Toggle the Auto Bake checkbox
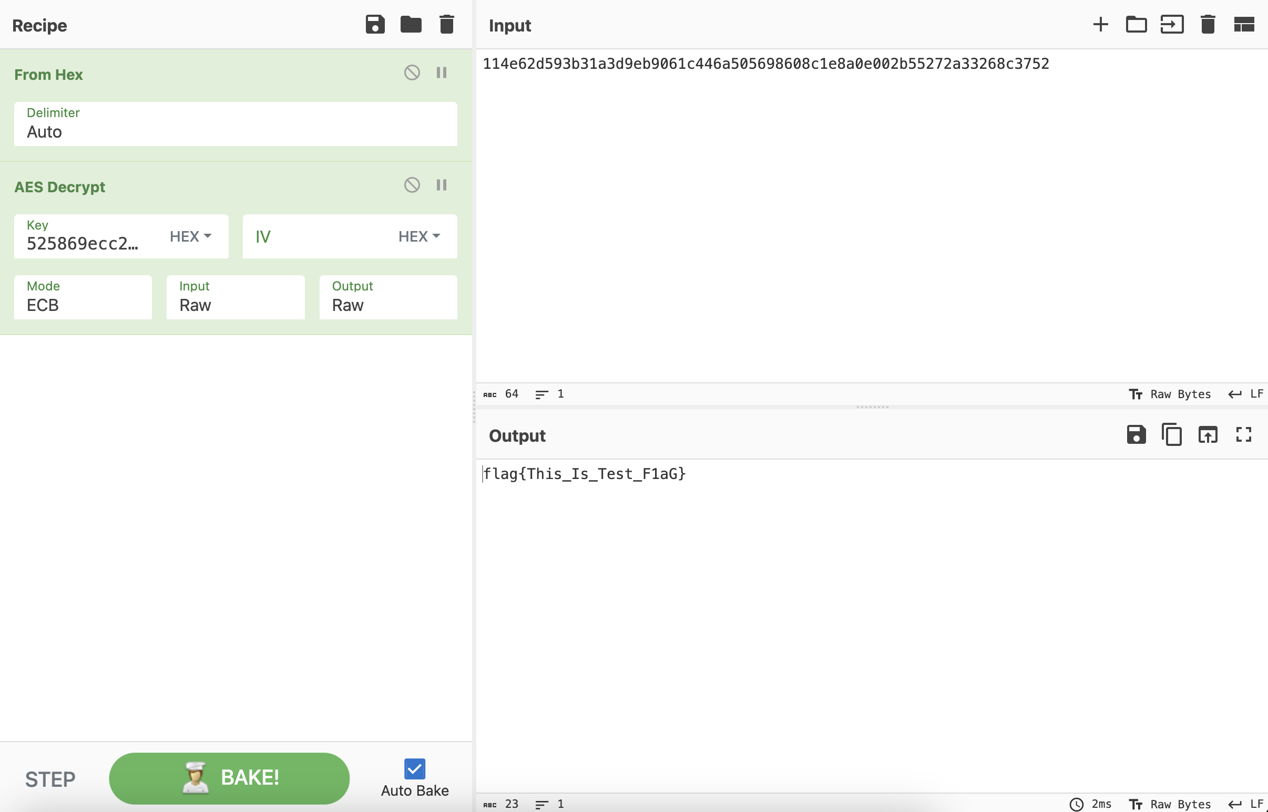 pyautogui.click(x=415, y=769)
